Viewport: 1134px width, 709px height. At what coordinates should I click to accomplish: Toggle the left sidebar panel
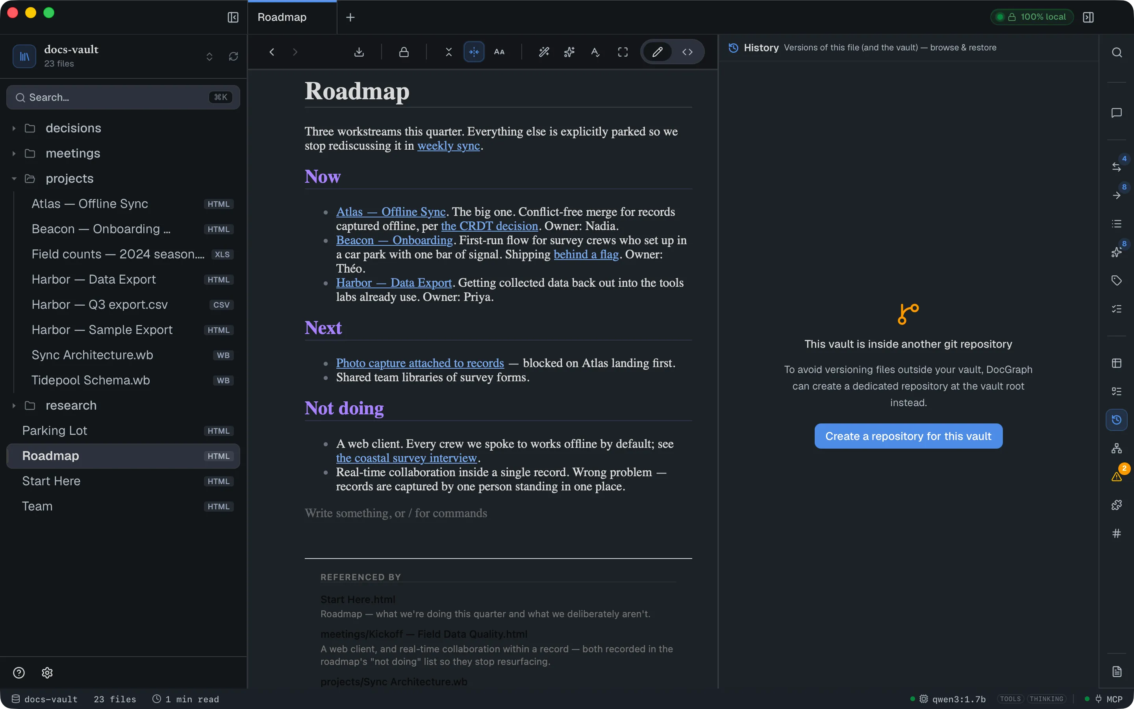coord(233,17)
